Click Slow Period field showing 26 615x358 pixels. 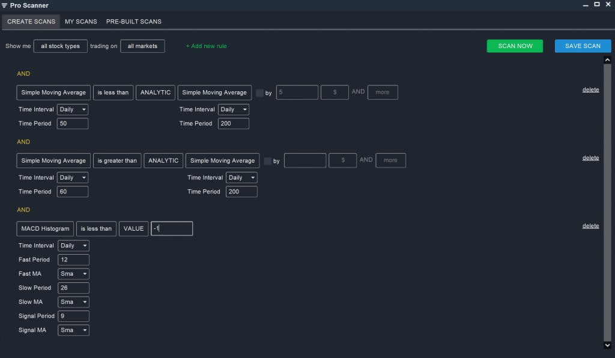coord(73,288)
